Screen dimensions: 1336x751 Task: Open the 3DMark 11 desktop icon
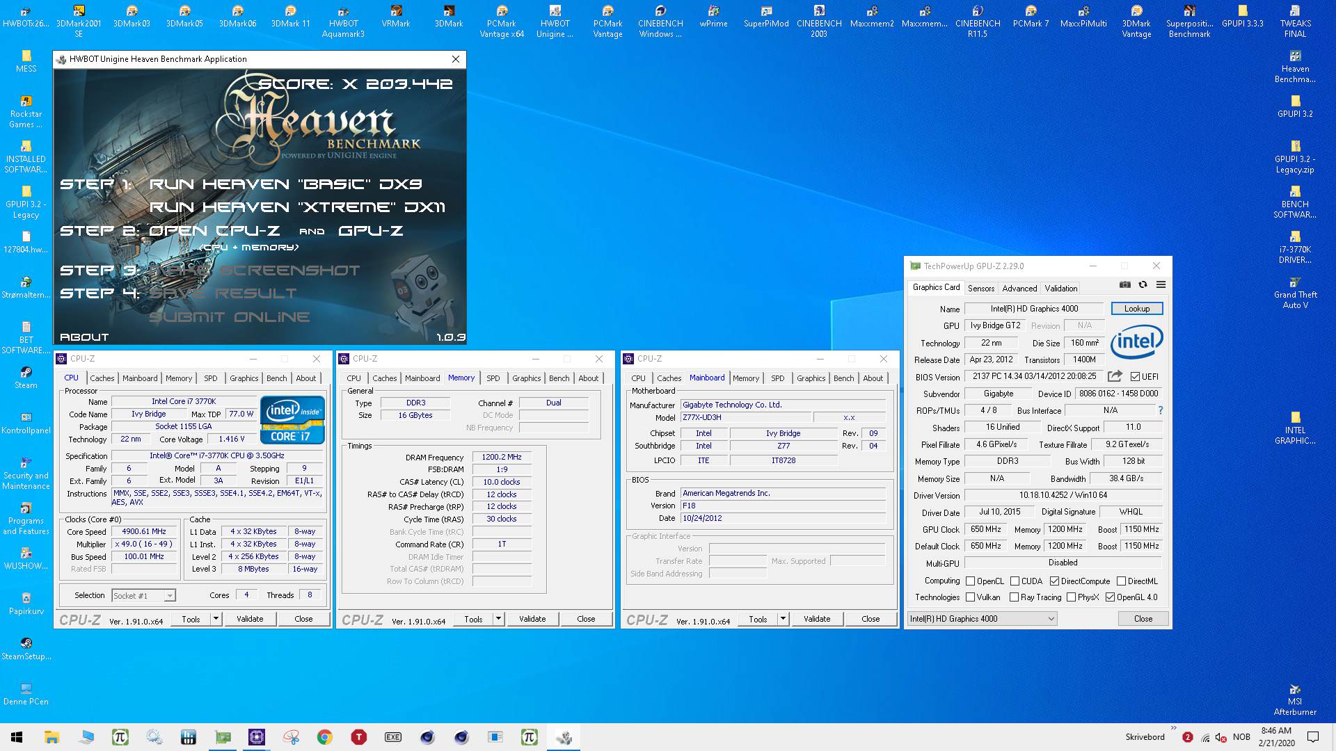pos(290,17)
